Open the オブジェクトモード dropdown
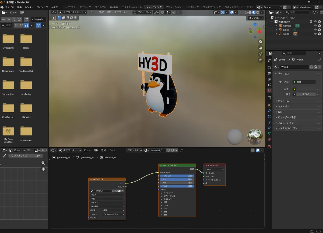 tap(73, 12)
